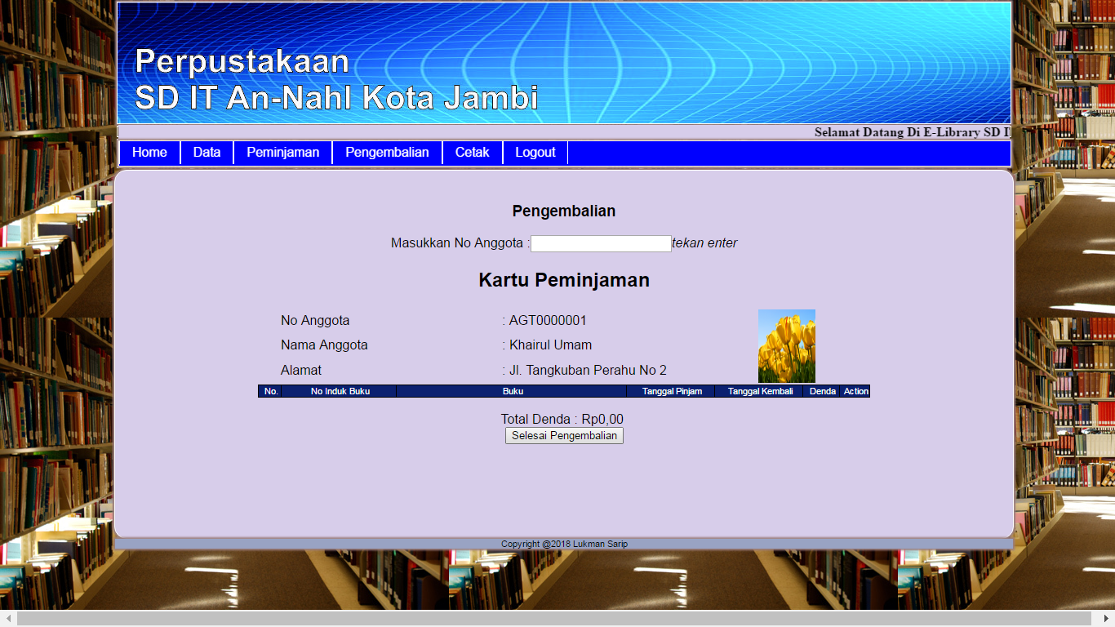The image size is (1115, 627).
Task: Open the Cetak menu
Action: [x=472, y=153]
